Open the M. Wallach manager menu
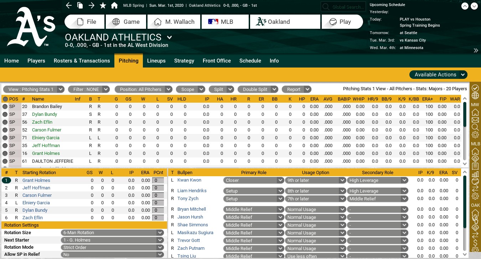The width and height of the screenshot is (481, 259). (174, 22)
